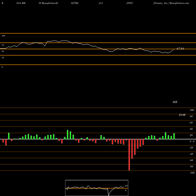Click the MR axis label 80
The image size is (196, 196).
click(191, 116)
